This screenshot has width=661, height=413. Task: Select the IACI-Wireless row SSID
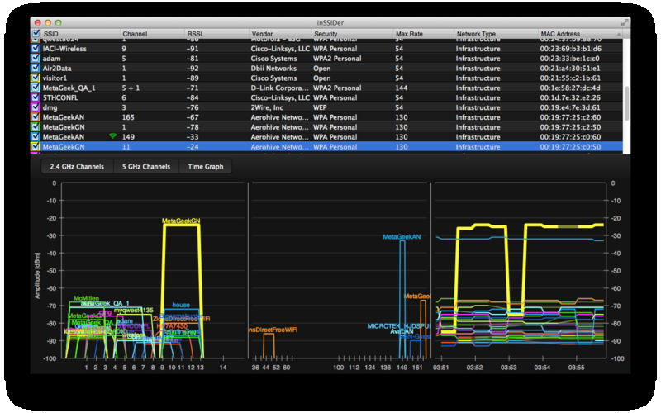click(x=64, y=49)
